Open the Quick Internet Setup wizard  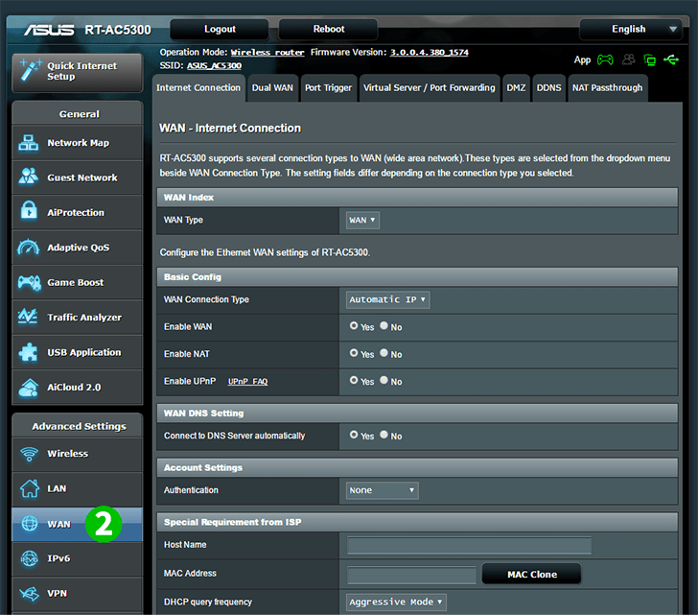tap(78, 72)
